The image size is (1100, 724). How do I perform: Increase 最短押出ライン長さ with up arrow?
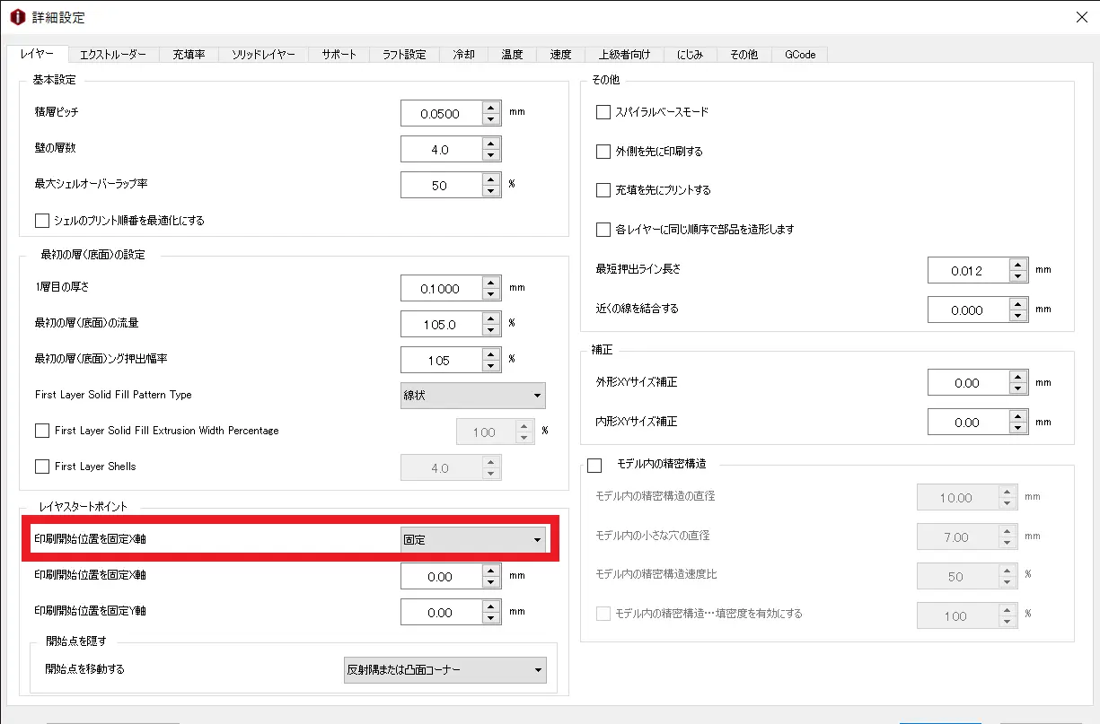[1016, 265]
